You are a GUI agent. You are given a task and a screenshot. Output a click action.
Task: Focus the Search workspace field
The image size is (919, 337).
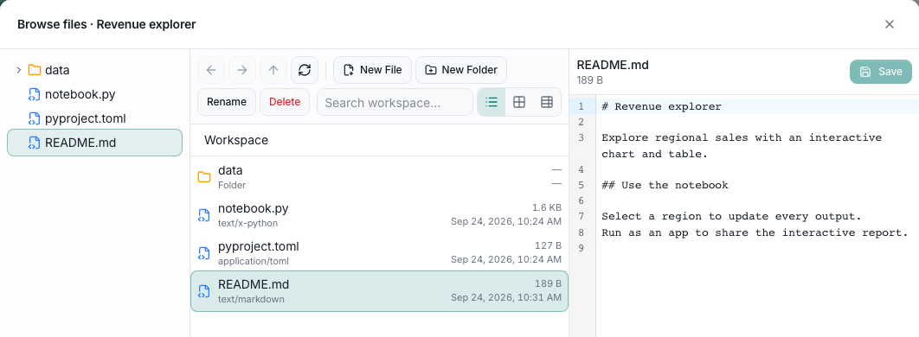point(395,102)
